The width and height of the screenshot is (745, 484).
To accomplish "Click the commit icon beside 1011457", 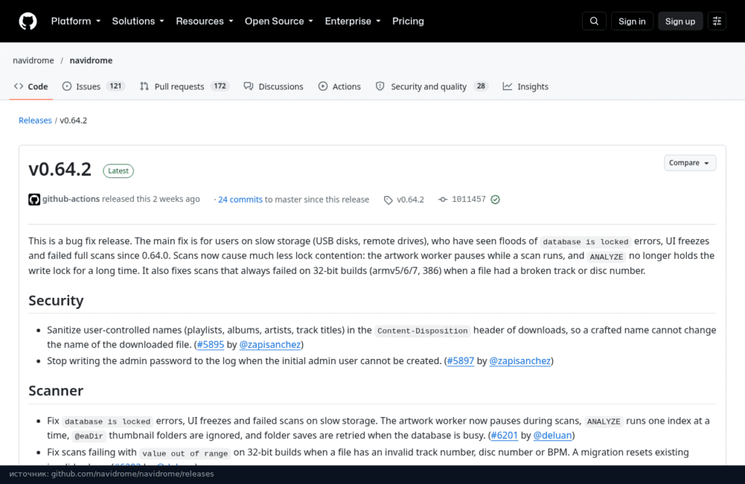I will click(443, 200).
